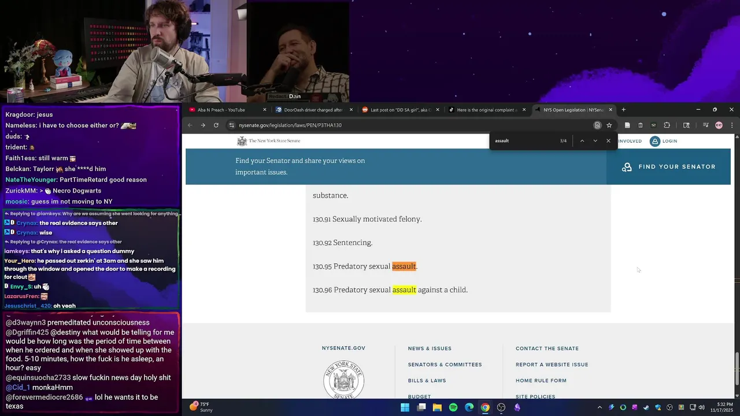Click @equinsuocha2733 in YouTube chat
This screenshot has height=416, width=740.
(38, 378)
